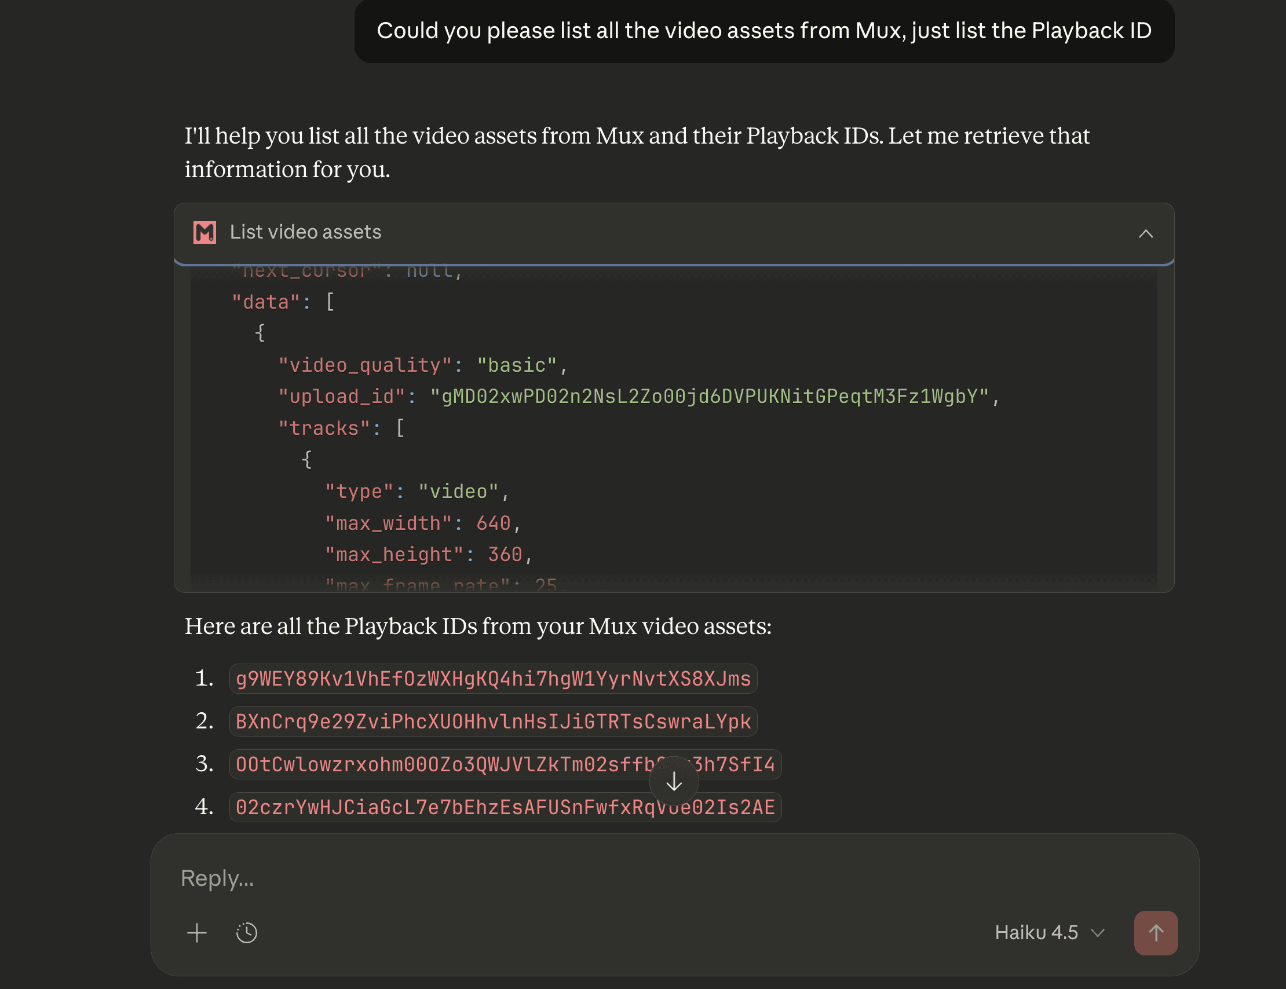Click the plus attachment icon

tap(197, 932)
